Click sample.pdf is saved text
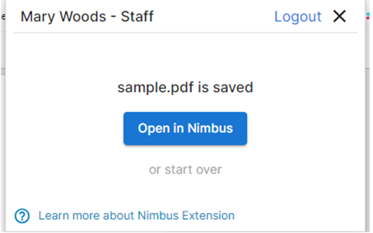This screenshot has width=373, height=233. point(185,87)
